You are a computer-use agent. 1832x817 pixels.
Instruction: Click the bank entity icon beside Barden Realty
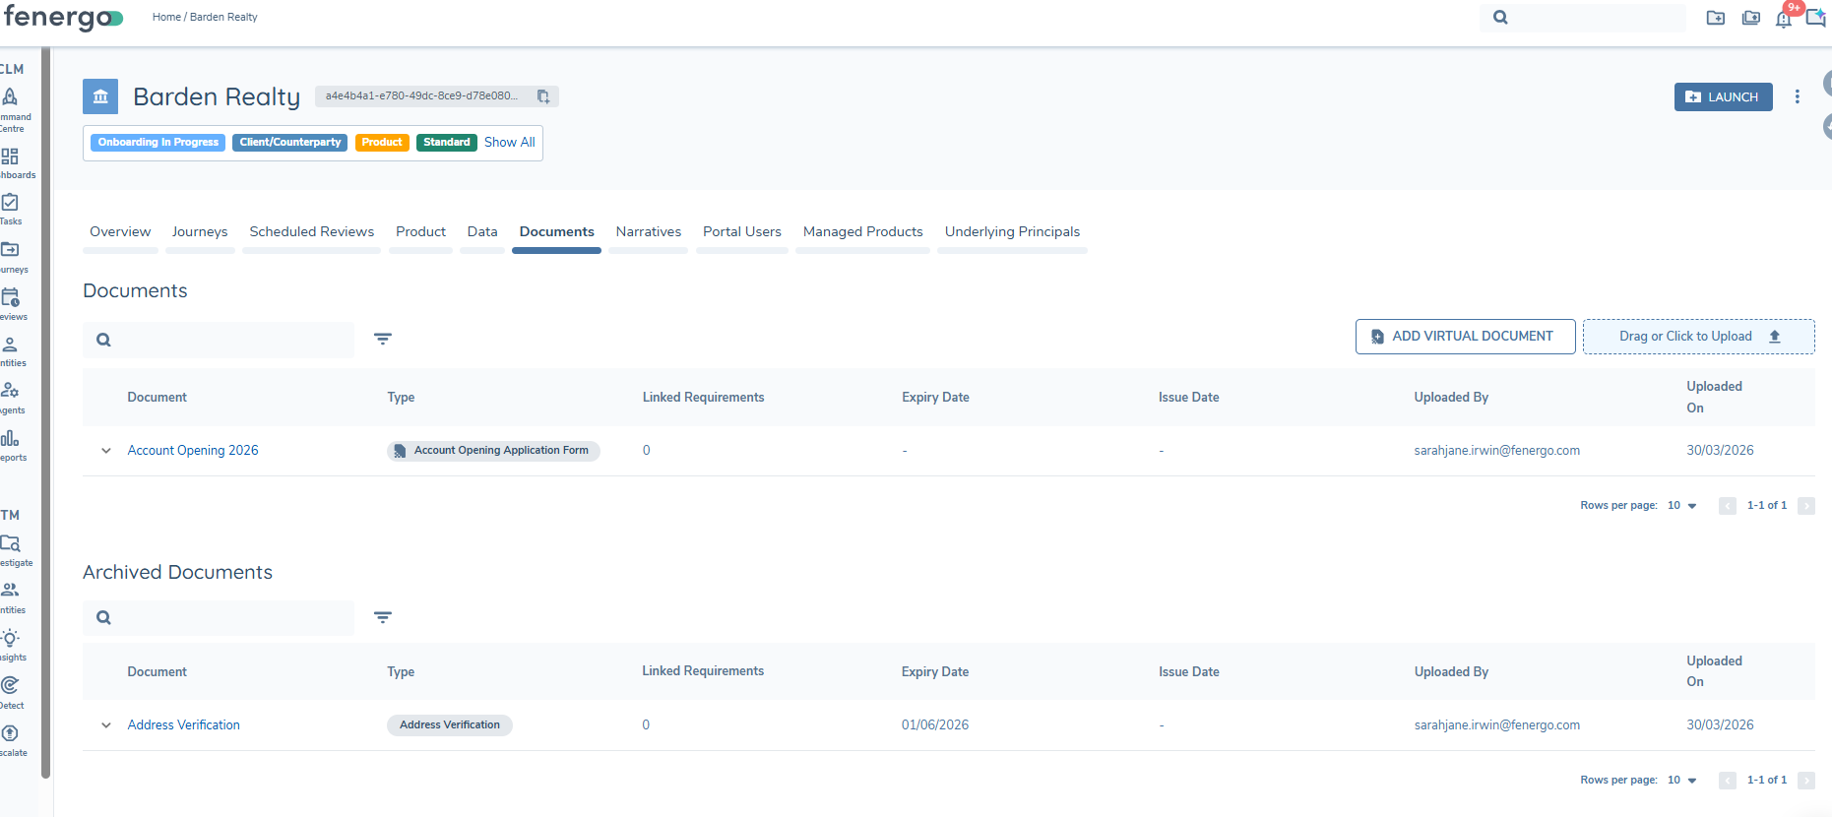tap(100, 96)
